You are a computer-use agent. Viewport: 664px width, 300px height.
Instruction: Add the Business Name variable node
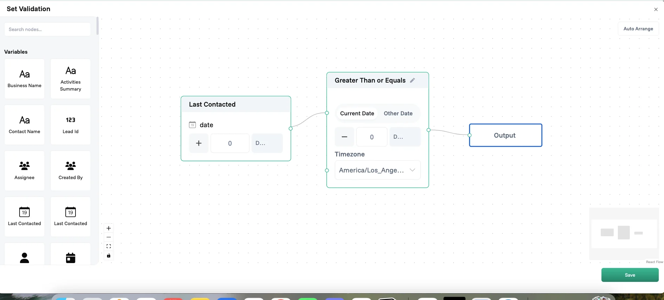click(24, 79)
